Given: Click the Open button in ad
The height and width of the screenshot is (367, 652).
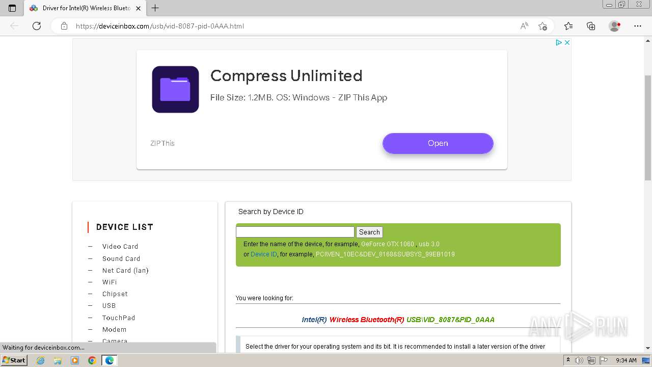Looking at the screenshot, I should click(x=438, y=143).
